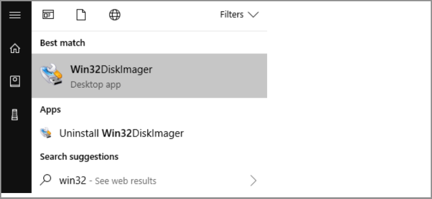
Task: Launch Win32DiskImager from Best match
Action: click(x=111, y=69)
